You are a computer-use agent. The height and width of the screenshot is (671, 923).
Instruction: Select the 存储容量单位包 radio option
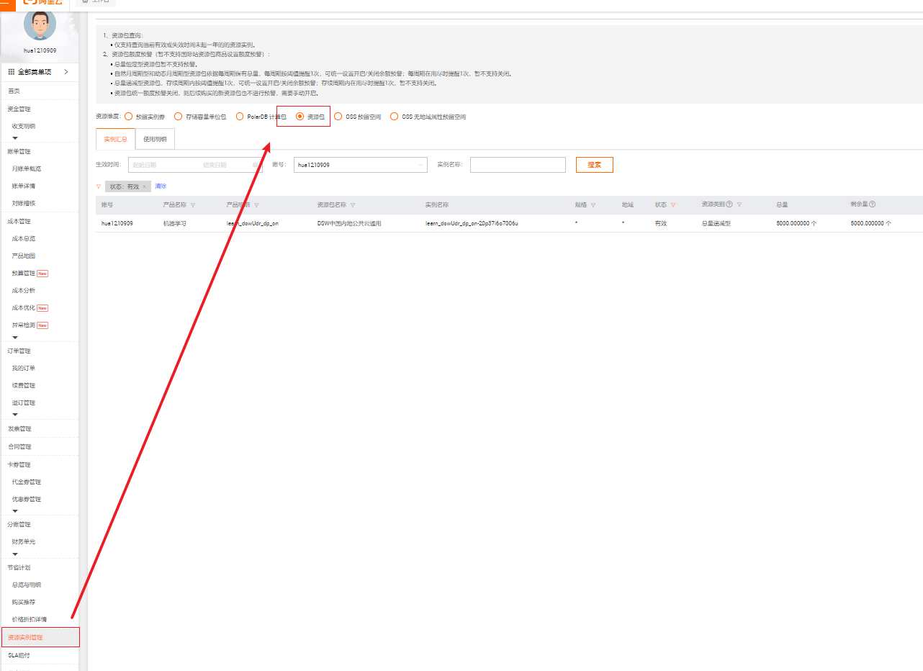[178, 117]
